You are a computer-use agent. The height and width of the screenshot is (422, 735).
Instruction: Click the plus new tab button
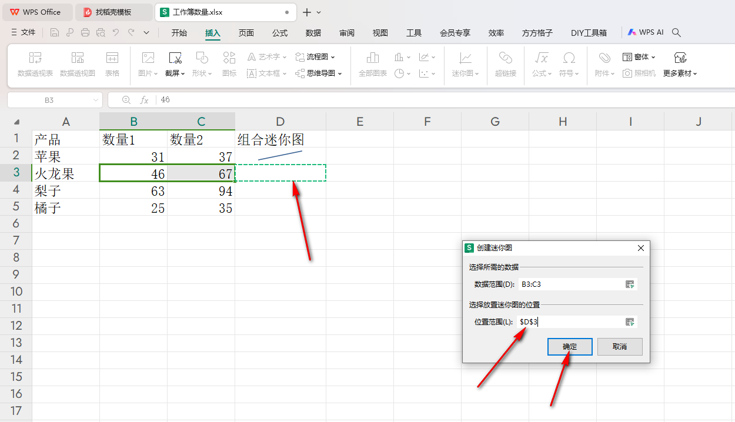click(306, 12)
